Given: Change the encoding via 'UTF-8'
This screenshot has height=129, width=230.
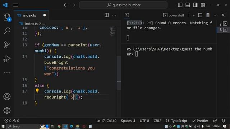Looking at the screenshot, I should click(x=144, y=121).
